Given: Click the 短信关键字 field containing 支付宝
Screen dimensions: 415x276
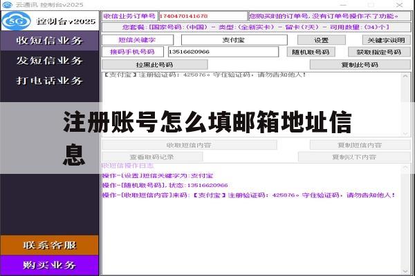Looking at the screenshot, I should (x=234, y=40).
